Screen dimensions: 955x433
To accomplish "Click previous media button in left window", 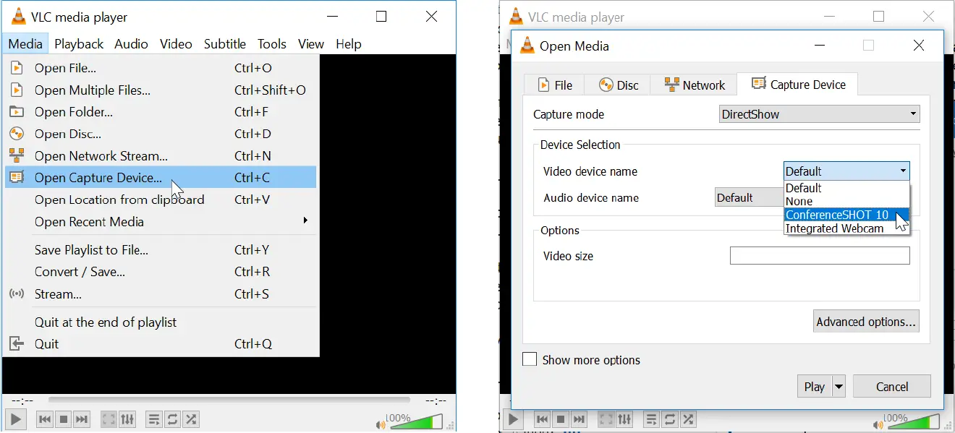I will (44, 419).
